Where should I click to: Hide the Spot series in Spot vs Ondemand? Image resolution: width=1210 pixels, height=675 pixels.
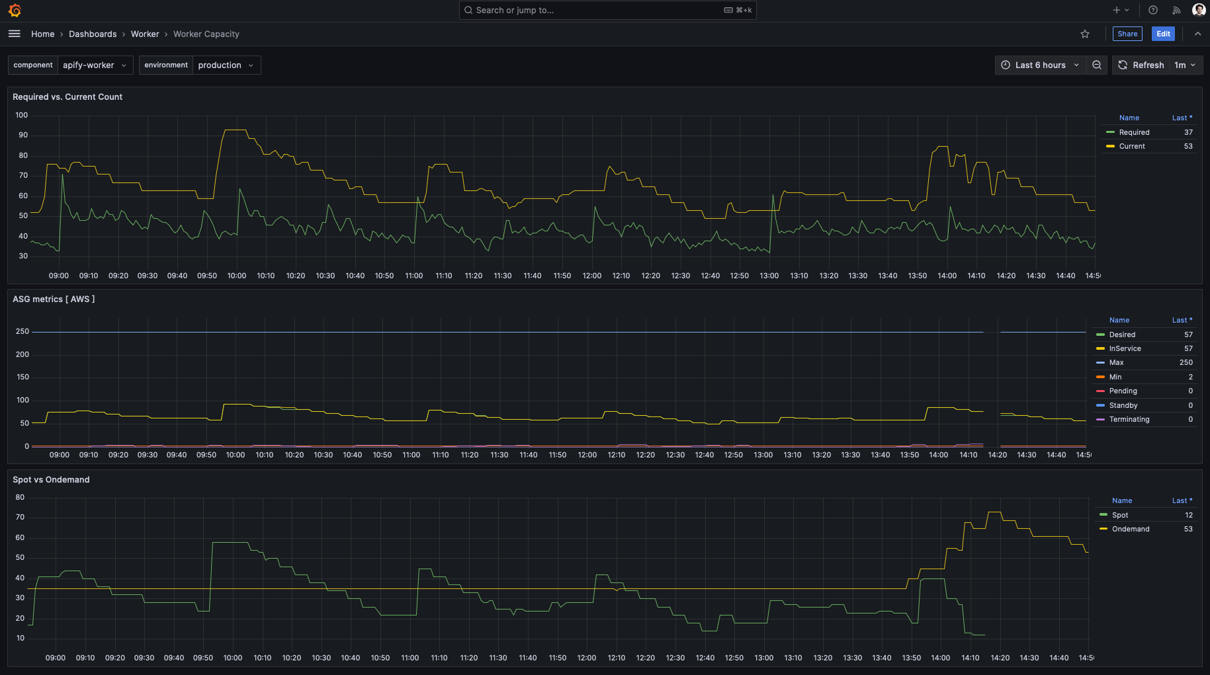tap(1119, 515)
